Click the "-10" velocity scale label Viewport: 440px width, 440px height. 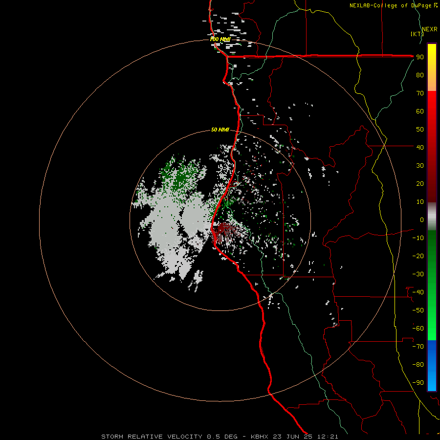[x=418, y=238]
